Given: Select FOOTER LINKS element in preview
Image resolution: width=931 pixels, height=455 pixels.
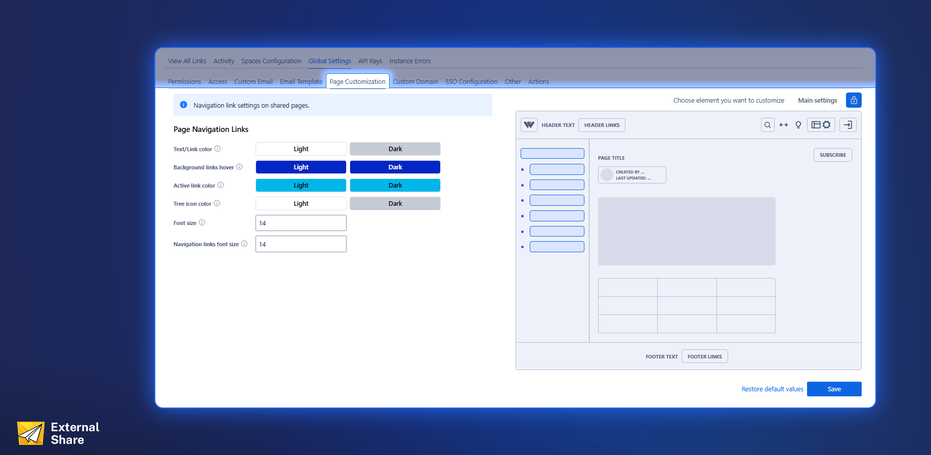Looking at the screenshot, I should [705, 356].
